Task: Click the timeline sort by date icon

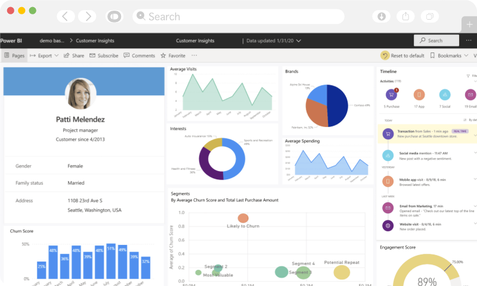Action: click(x=465, y=120)
